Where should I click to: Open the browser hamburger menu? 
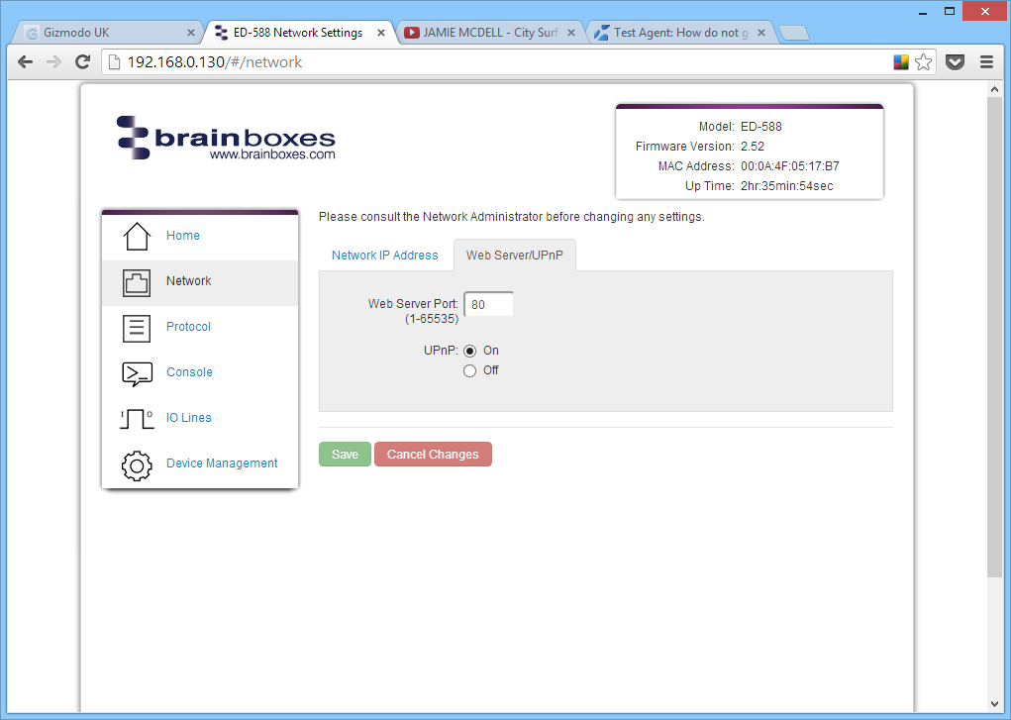coord(986,61)
